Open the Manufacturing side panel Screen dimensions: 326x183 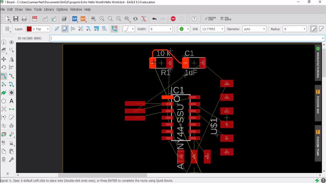click(x=318, y=62)
